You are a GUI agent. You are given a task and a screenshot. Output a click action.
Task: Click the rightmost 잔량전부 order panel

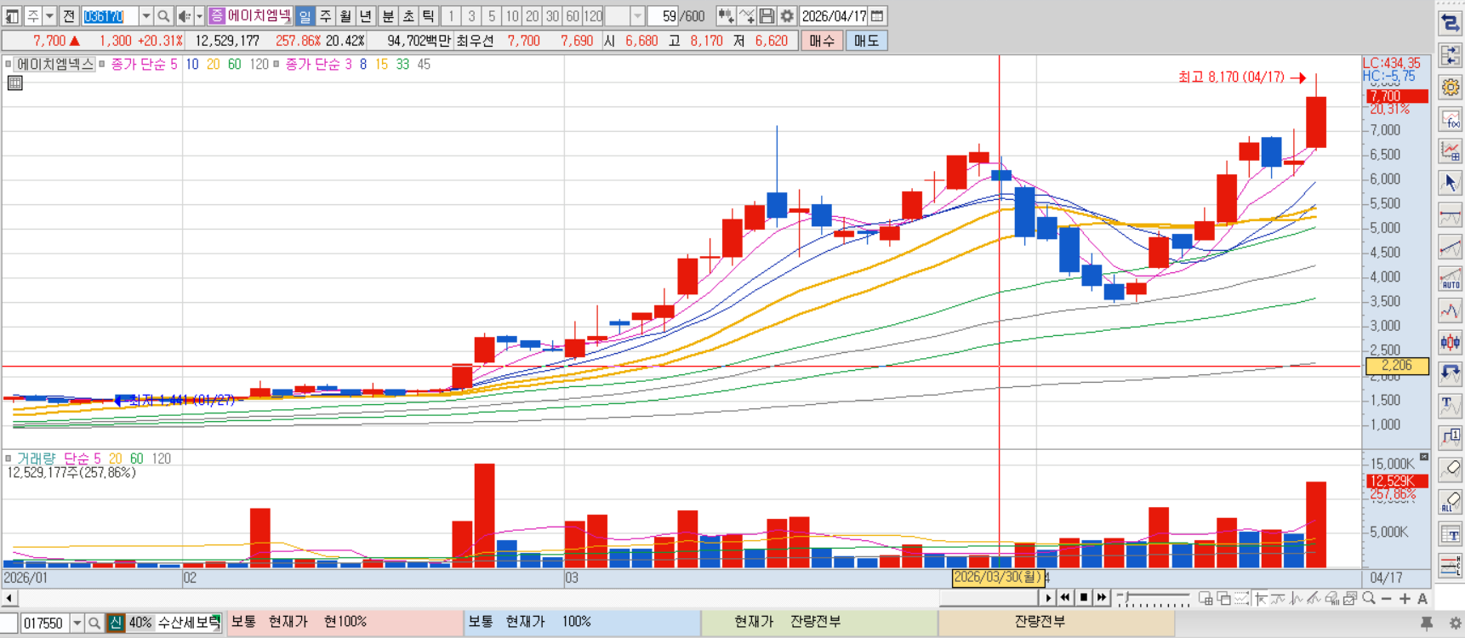pos(1056,622)
